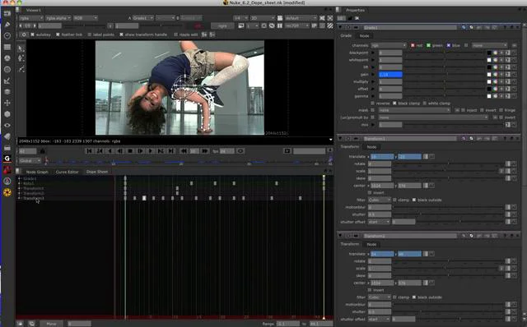This screenshot has width=527, height=327.
Task: Expand the Roto1 row in Dope Sheet
Action: (20, 183)
